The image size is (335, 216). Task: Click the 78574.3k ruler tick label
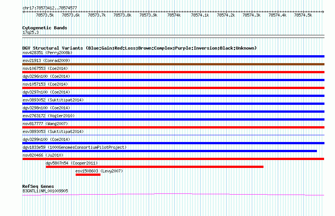coord(251,15)
